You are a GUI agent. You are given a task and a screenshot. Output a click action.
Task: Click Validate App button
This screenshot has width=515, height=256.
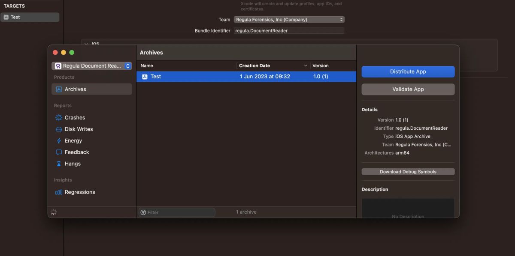(408, 89)
